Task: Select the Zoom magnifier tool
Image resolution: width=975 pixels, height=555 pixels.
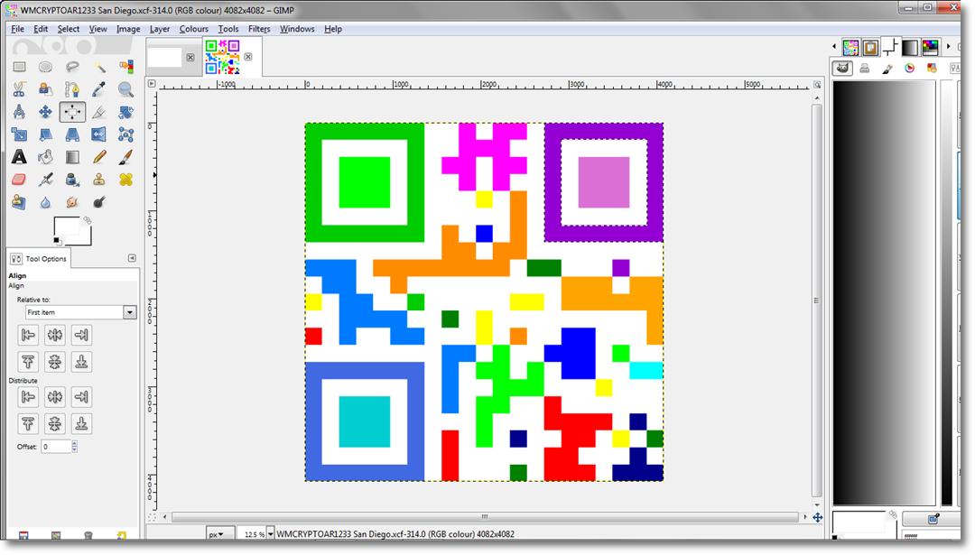Action: pos(125,89)
